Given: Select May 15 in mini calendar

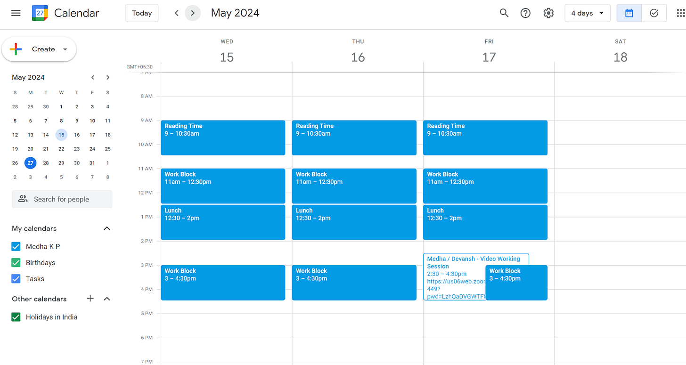Looking at the screenshot, I should pyautogui.click(x=61, y=135).
